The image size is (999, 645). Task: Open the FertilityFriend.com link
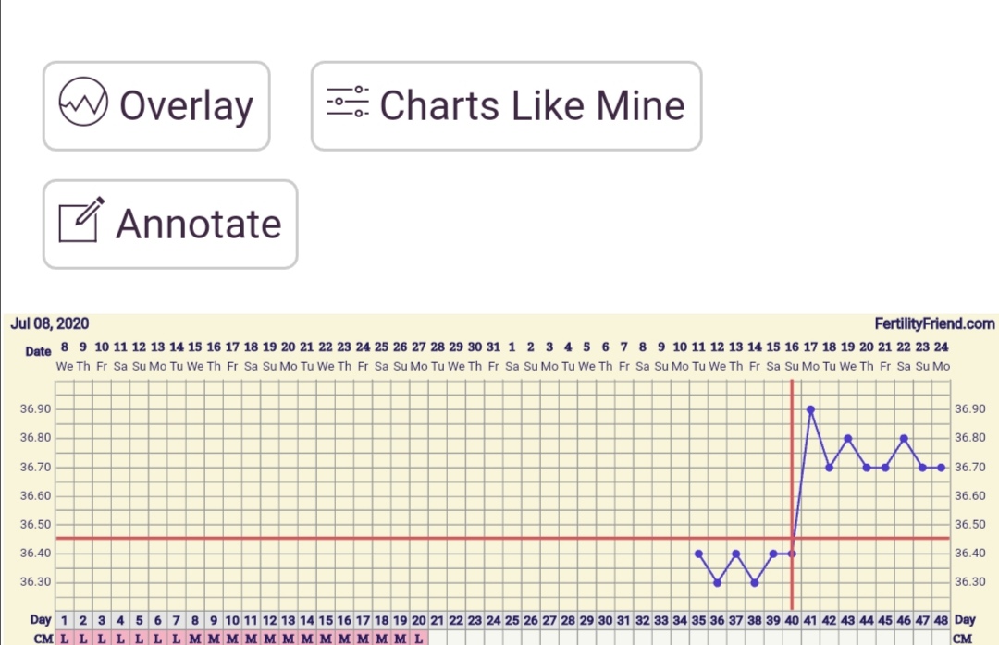coord(934,323)
